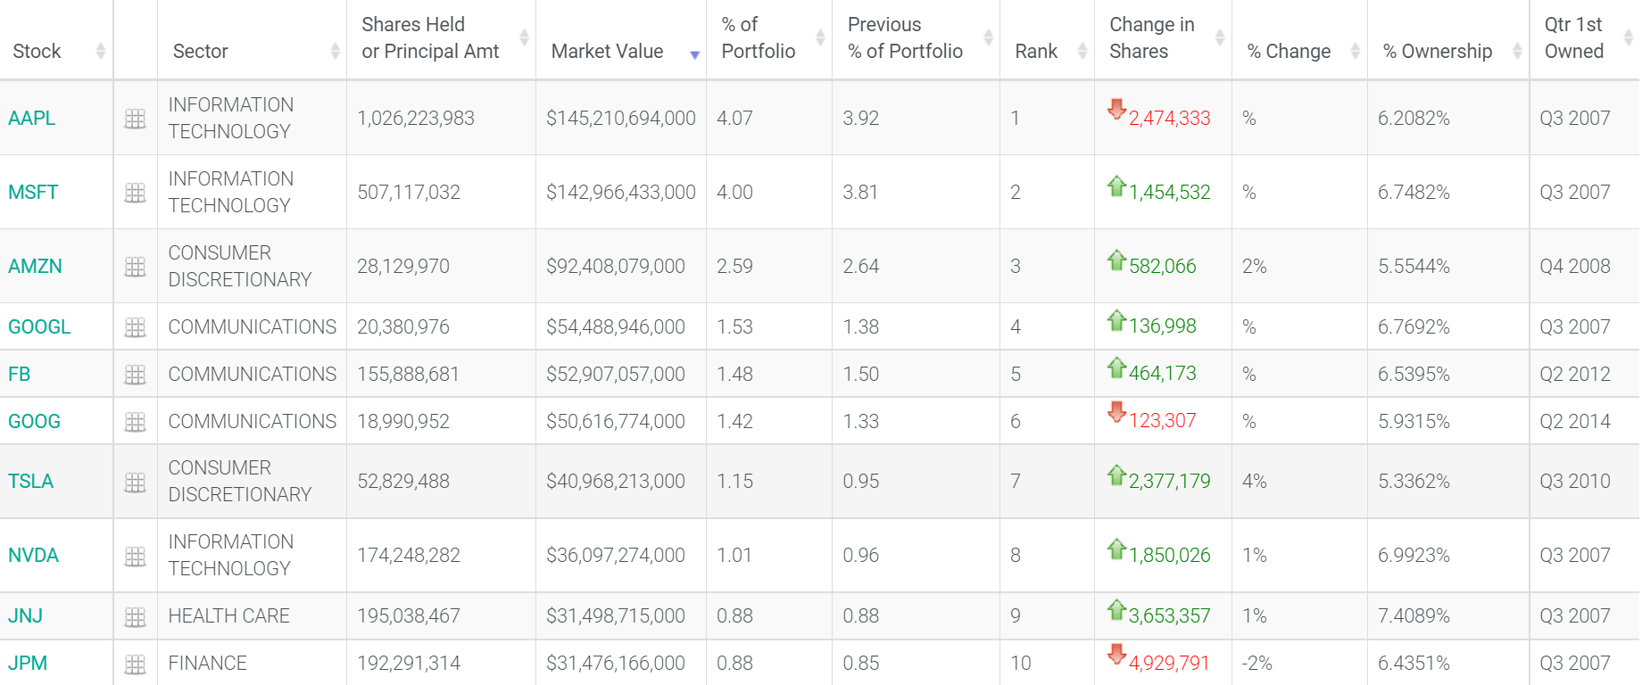The image size is (1642, 685).
Task: Sort by Shares Held or Principal Amt
Action: 441,40
